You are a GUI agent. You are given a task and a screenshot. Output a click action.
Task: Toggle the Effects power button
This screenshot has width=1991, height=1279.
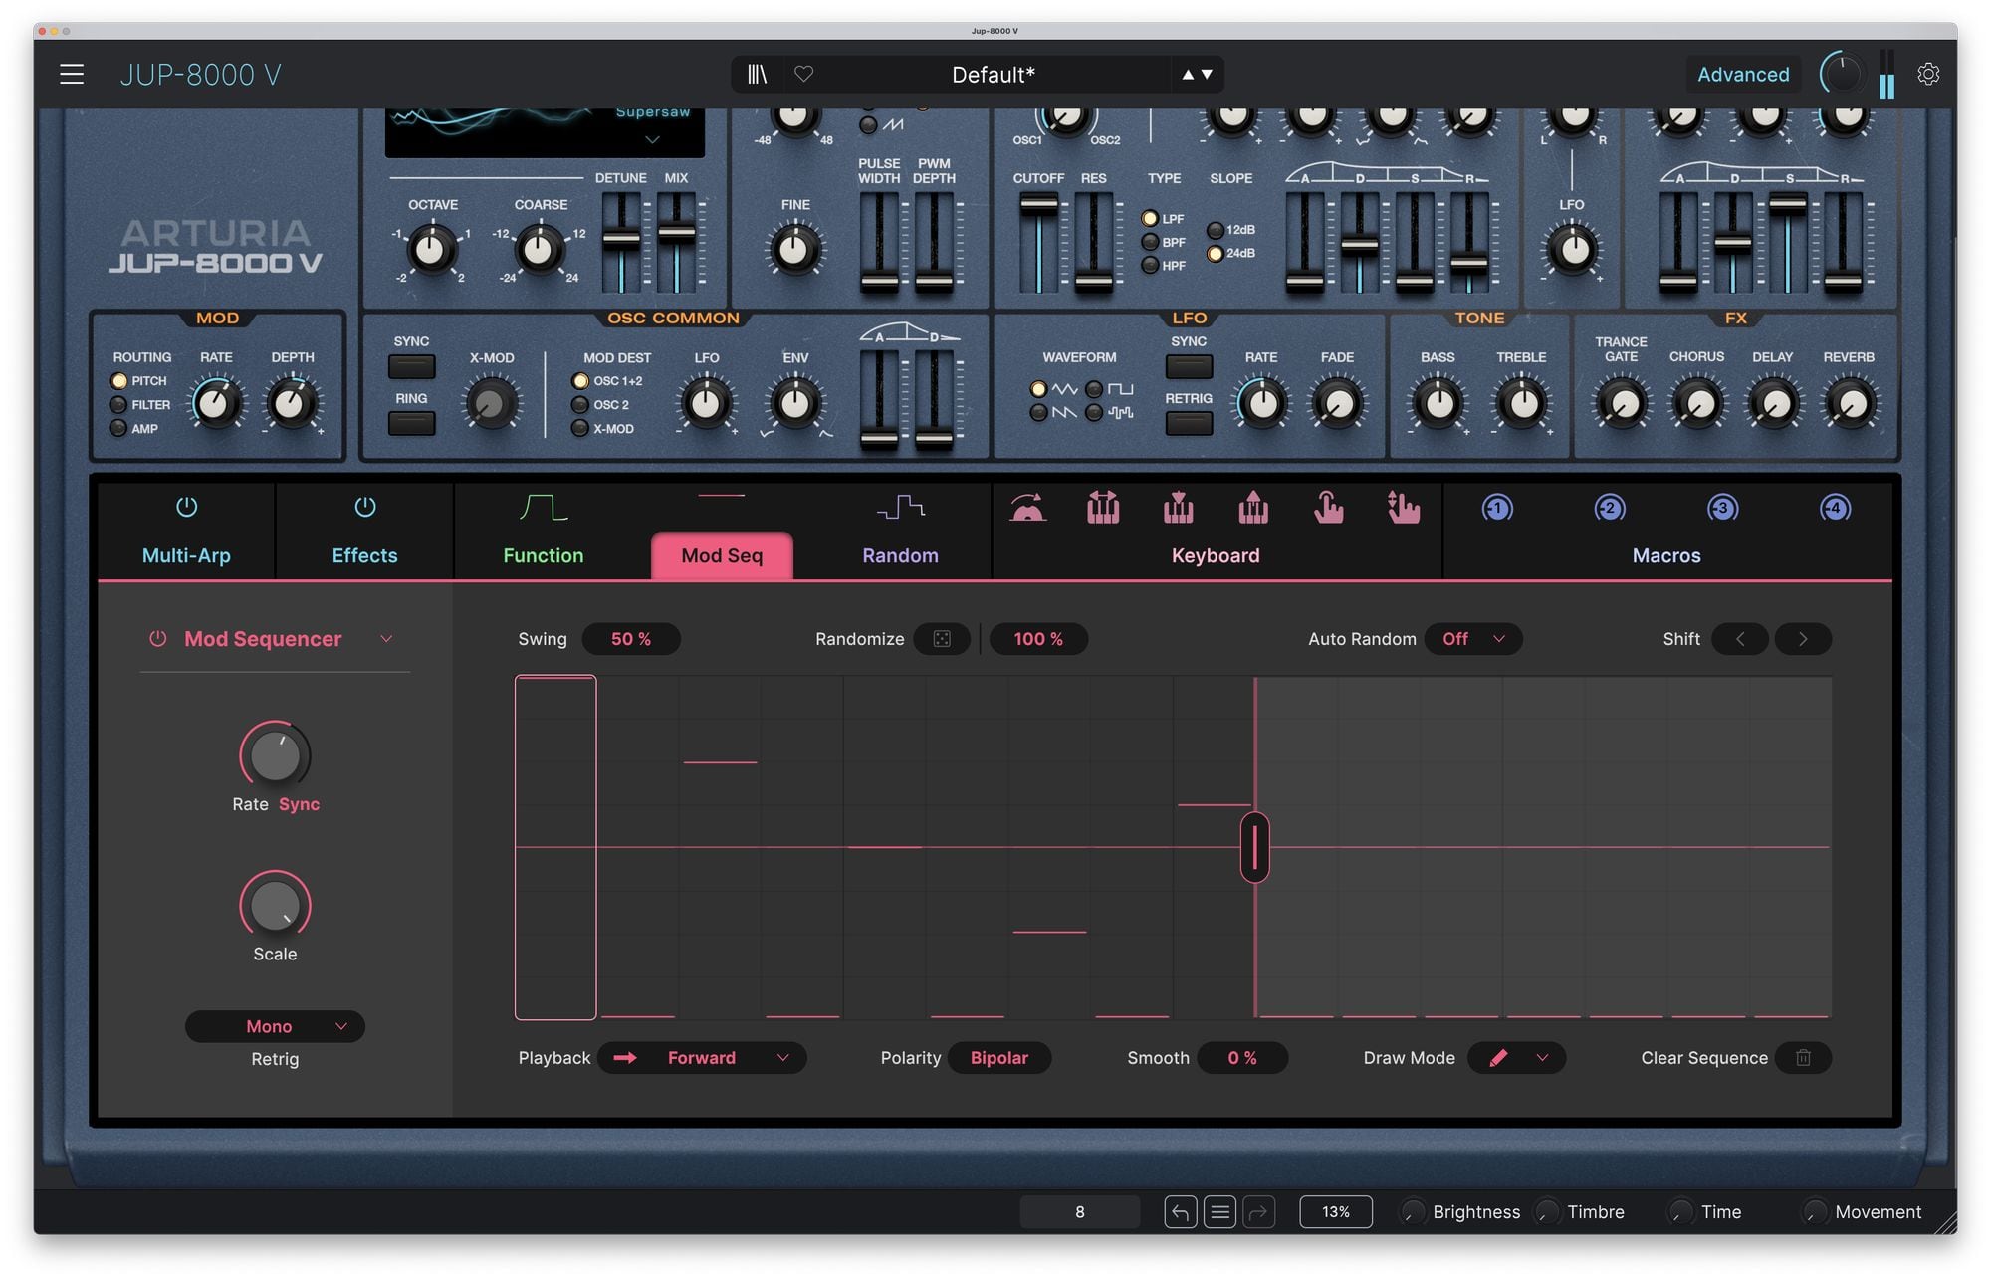pyautogui.click(x=364, y=508)
